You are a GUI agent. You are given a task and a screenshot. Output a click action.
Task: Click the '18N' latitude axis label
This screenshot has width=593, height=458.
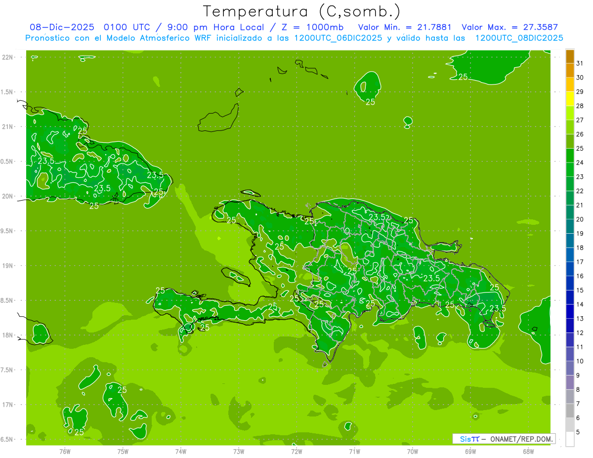coord(8,335)
